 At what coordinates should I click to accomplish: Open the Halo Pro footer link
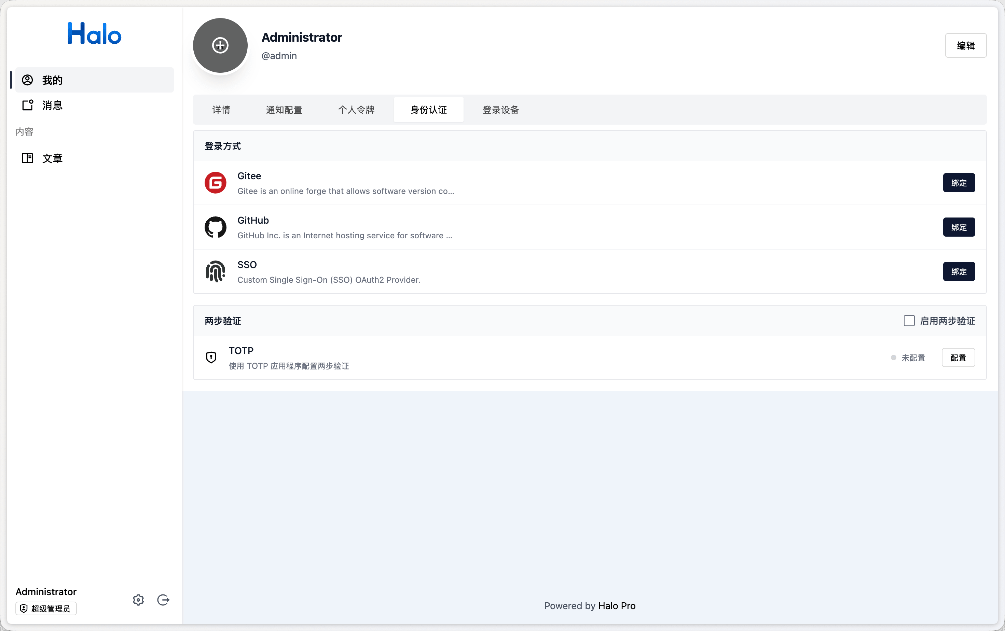coord(617,605)
